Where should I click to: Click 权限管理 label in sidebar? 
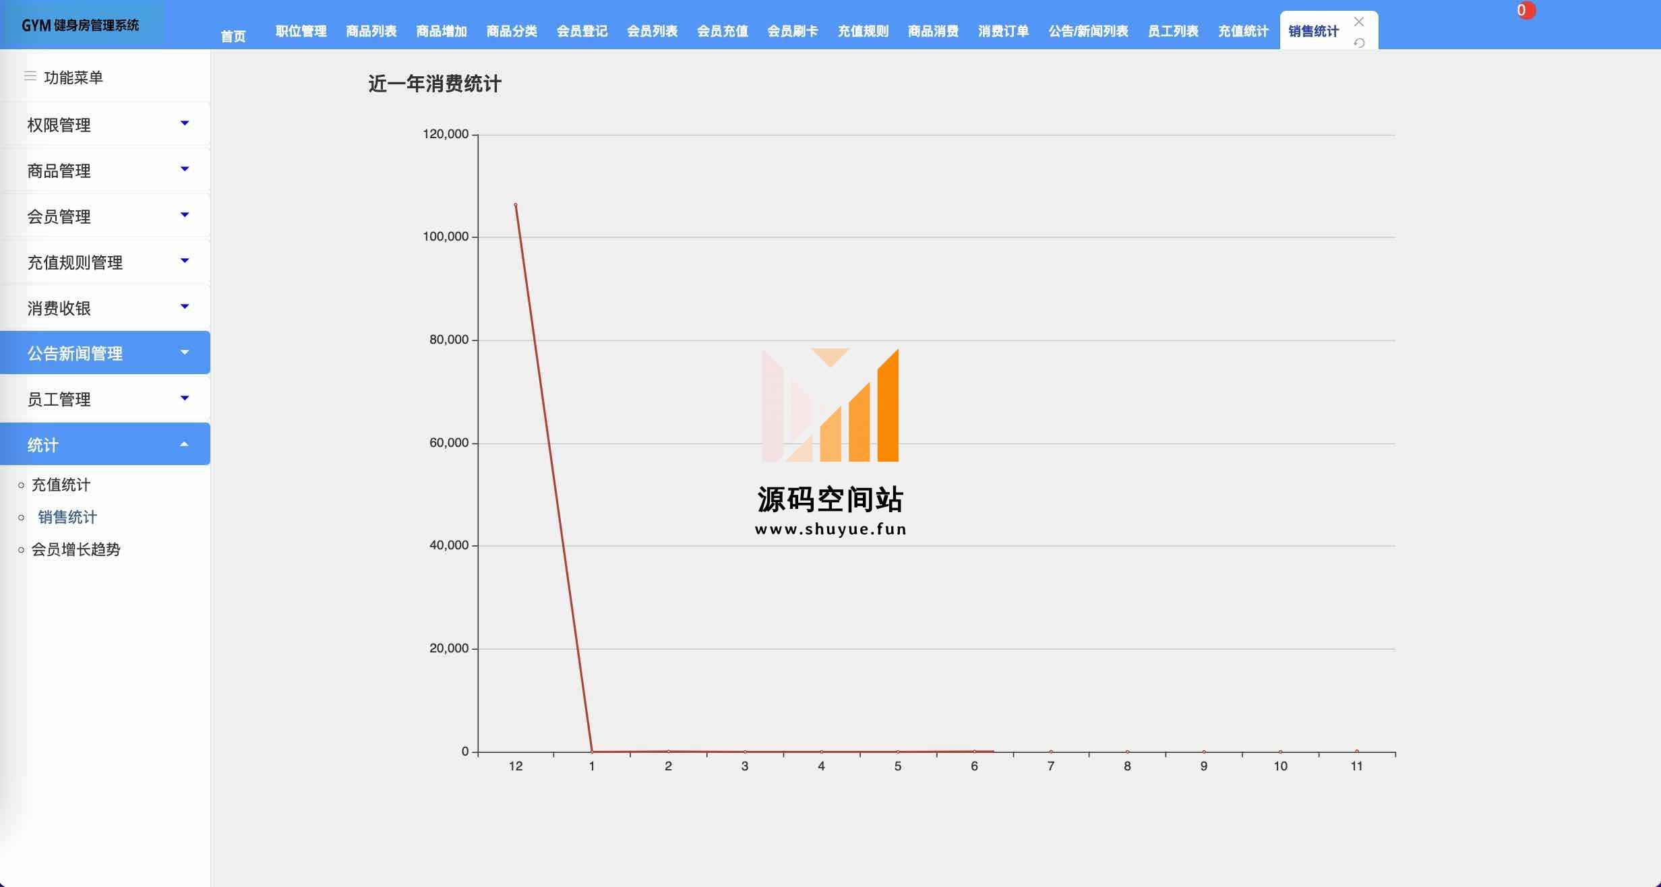59,125
